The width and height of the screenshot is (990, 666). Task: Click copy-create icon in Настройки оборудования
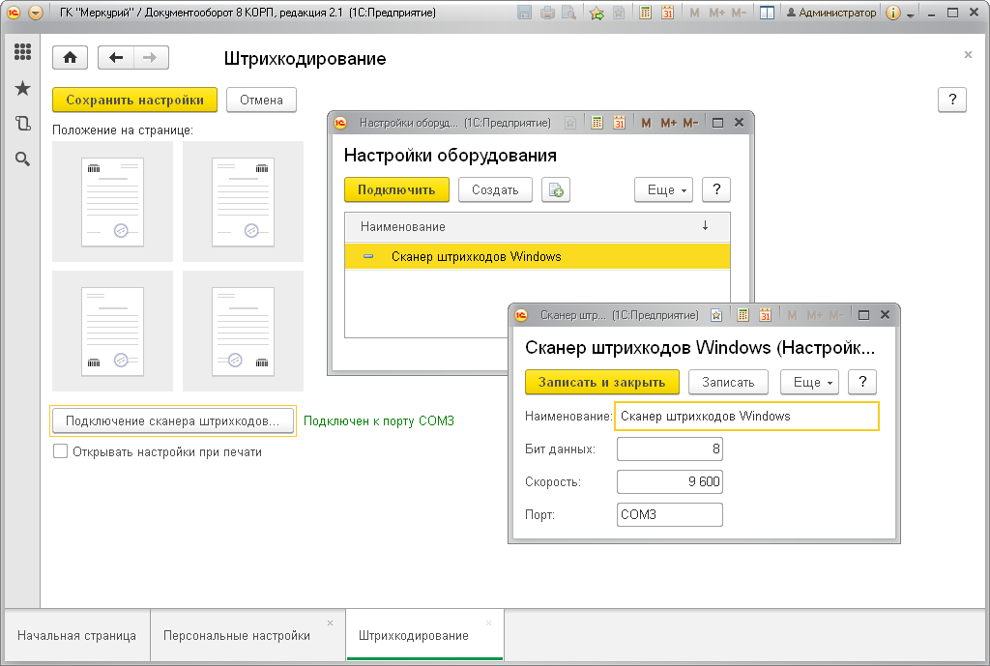tap(556, 190)
